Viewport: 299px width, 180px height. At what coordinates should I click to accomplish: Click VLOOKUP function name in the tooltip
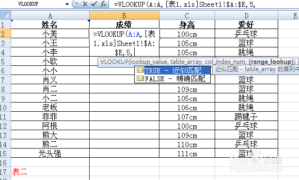tap(114, 62)
